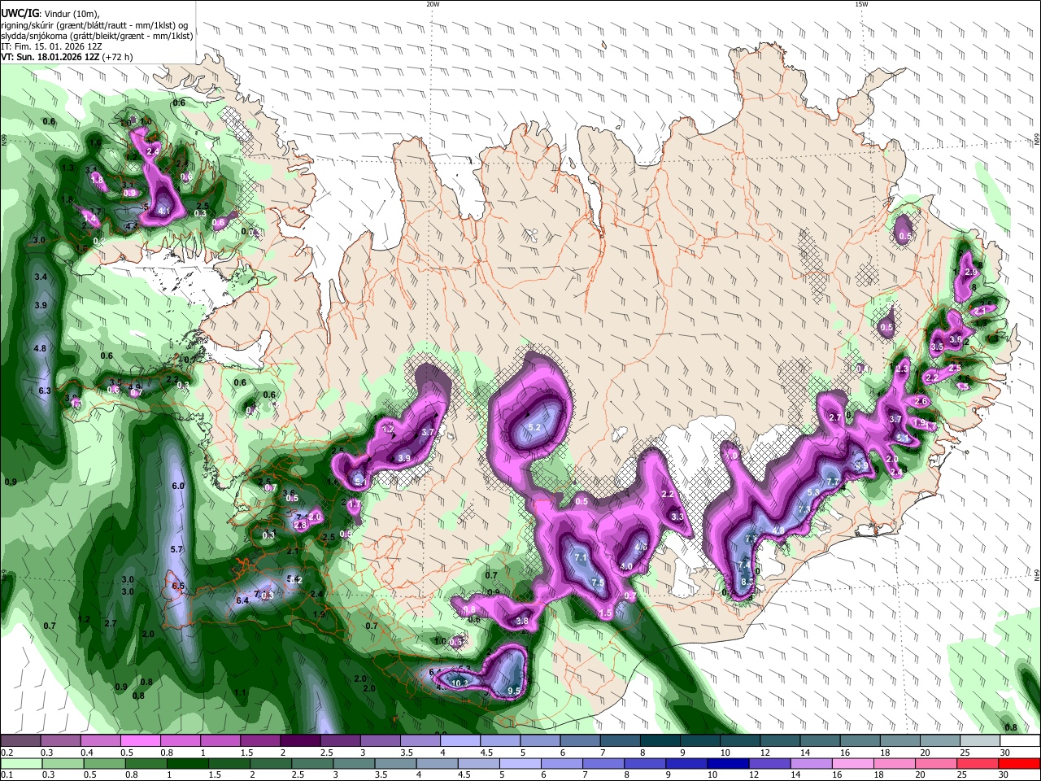The height and width of the screenshot is (781, 1041).
Task: Click the bright red 30 bottom legend swatch
Action: 1020,764
